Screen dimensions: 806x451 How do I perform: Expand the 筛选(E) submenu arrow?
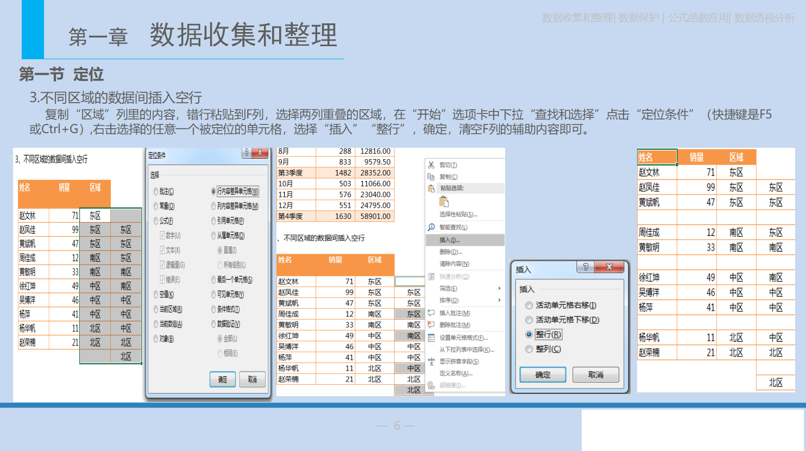coord(500,289)
